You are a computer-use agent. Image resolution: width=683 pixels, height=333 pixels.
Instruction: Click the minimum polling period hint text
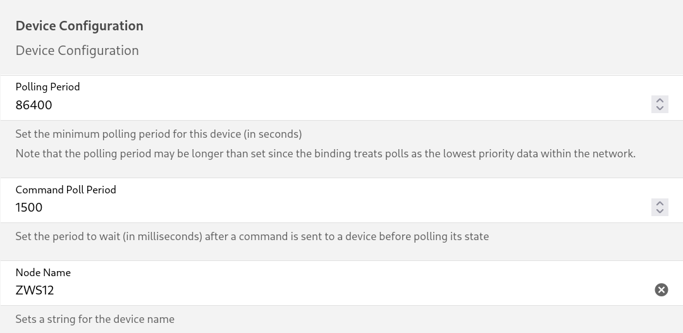click(x=159, y=134)
